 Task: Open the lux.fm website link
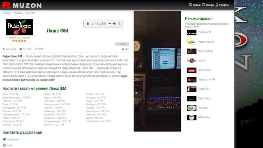tap(10, 145)
